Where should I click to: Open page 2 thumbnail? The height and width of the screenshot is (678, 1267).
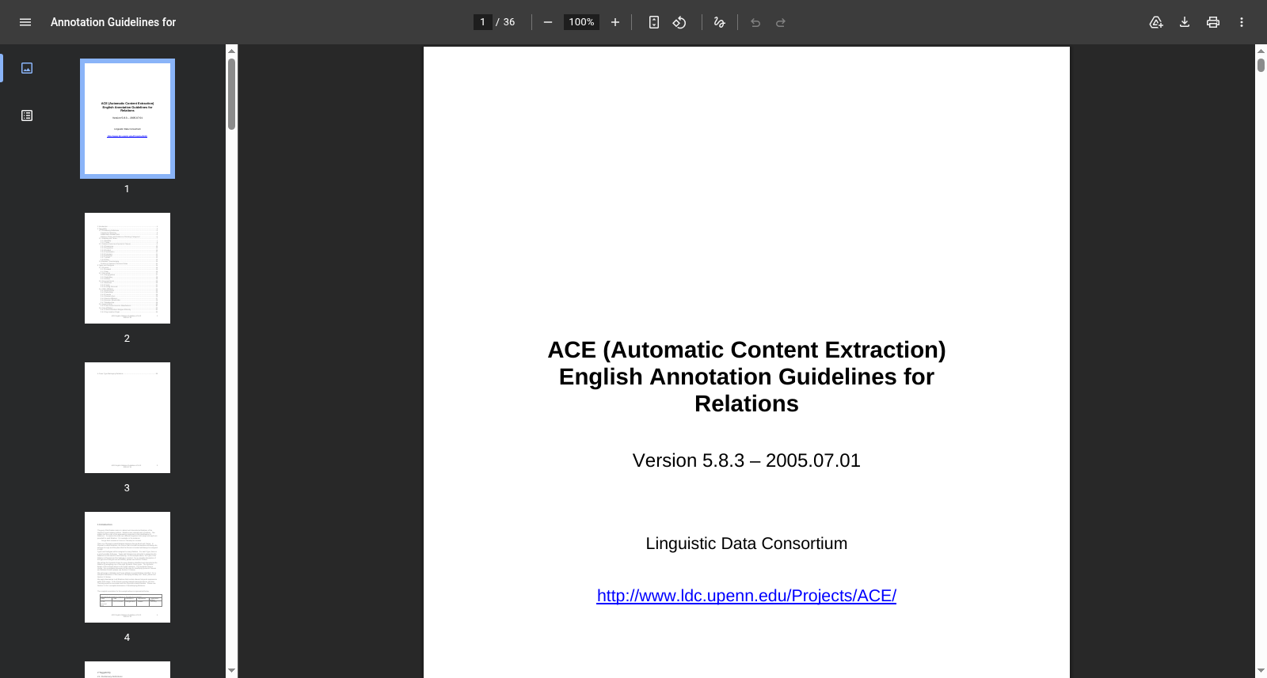click(x=127, y=268)
